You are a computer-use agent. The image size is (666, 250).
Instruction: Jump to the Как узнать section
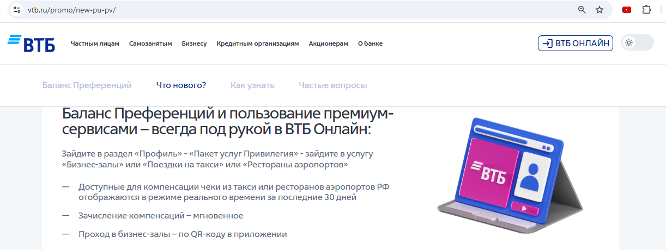click(252, 85)
